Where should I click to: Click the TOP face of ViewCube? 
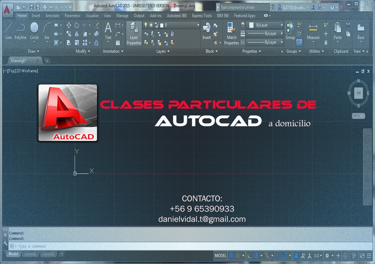(359, 93)
